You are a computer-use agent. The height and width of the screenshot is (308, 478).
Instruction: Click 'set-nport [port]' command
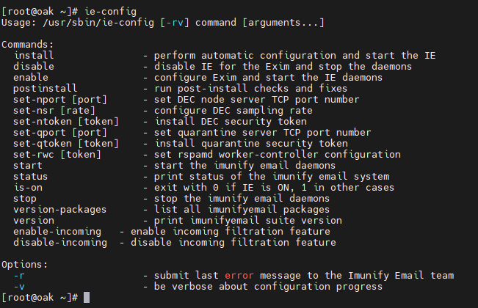click(x=60, y=100)
